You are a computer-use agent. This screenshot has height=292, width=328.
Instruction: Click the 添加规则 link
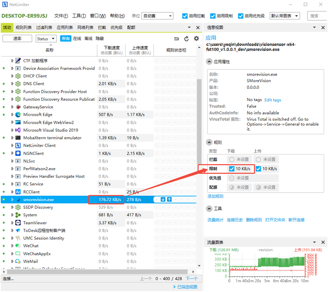coord(215,196)
